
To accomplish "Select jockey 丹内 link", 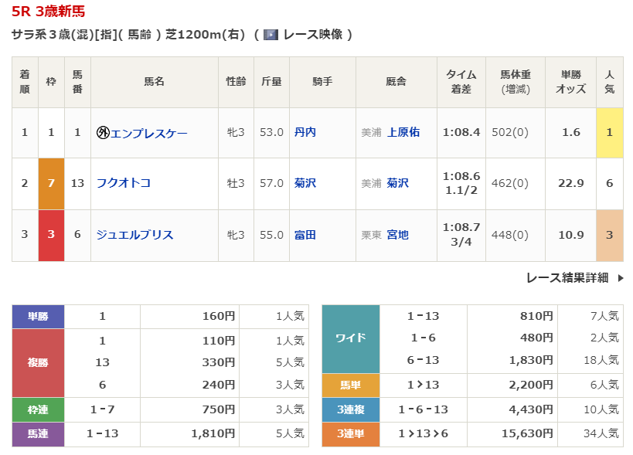I will click(305, 132).
